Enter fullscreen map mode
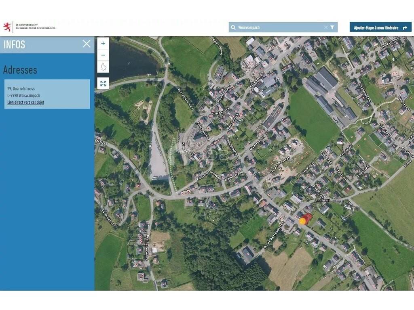Viewport: 414px width, 310px height. [103, 83]
